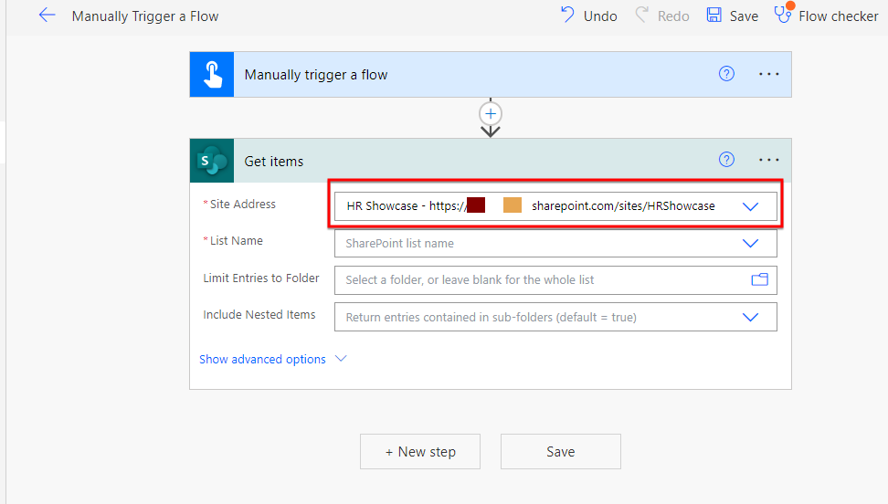Click the Get items card title
Viewport: 888px width, 504px height.
tap(273, 162)
